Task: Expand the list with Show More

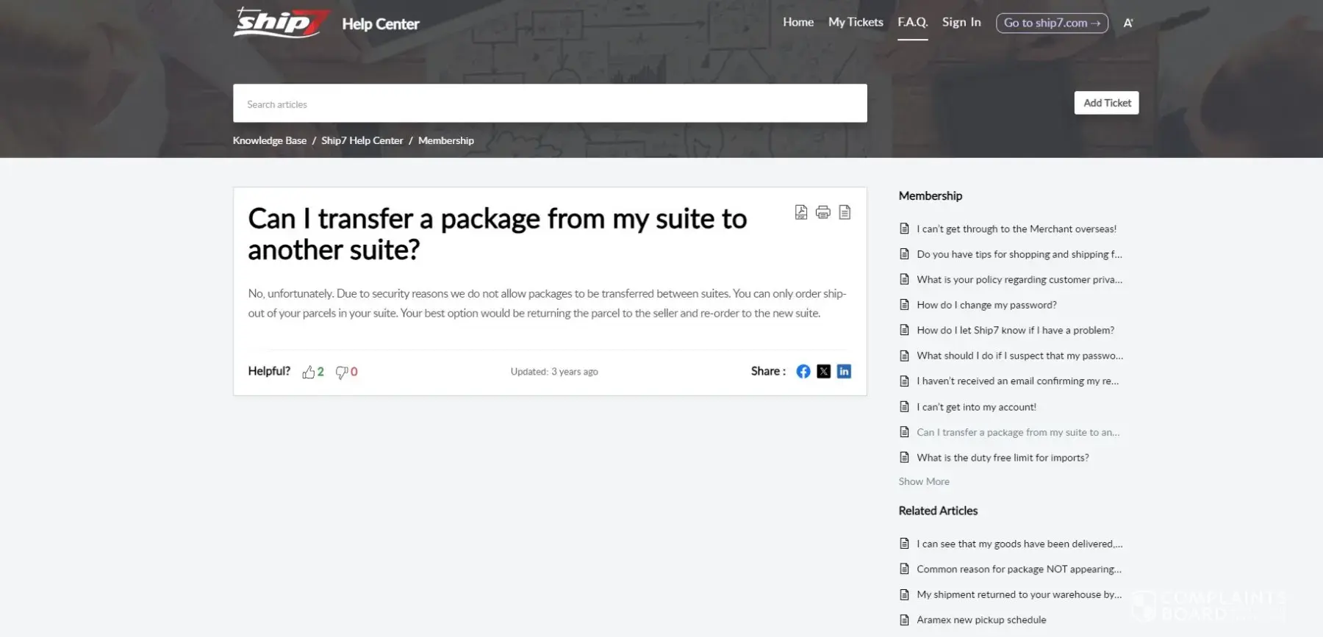Action: 924,481
